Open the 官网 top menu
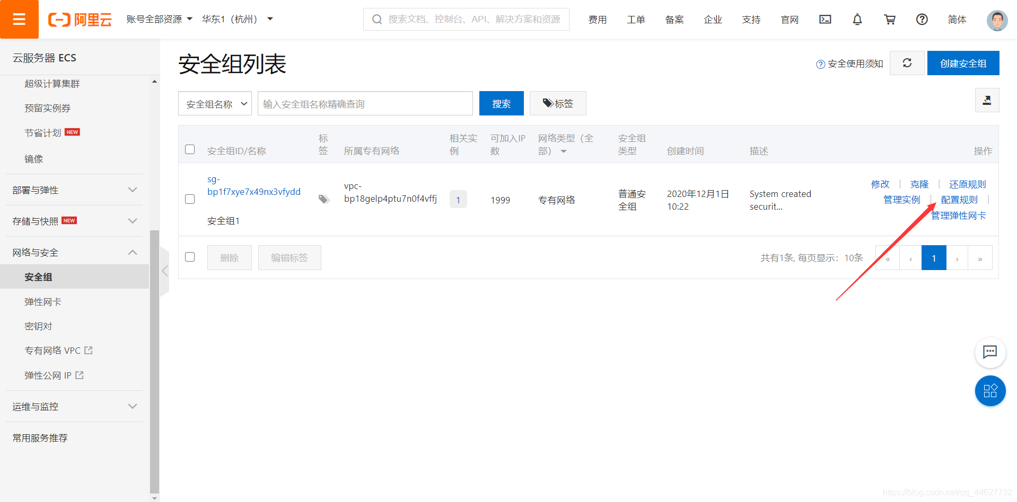The image size is (1017, 502). 790,20
